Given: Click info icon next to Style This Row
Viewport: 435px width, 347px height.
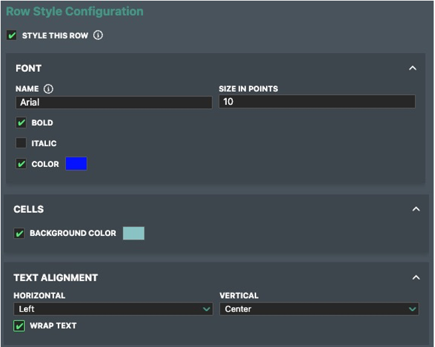Looking at the screenshot, I should [98, 35].
